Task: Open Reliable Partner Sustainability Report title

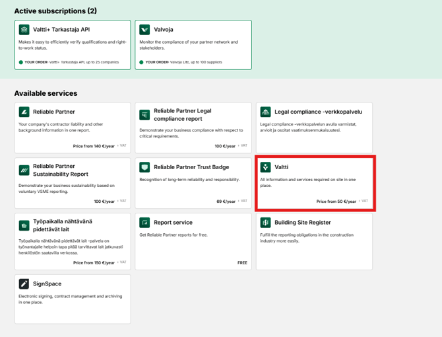Action: (61, 170)
